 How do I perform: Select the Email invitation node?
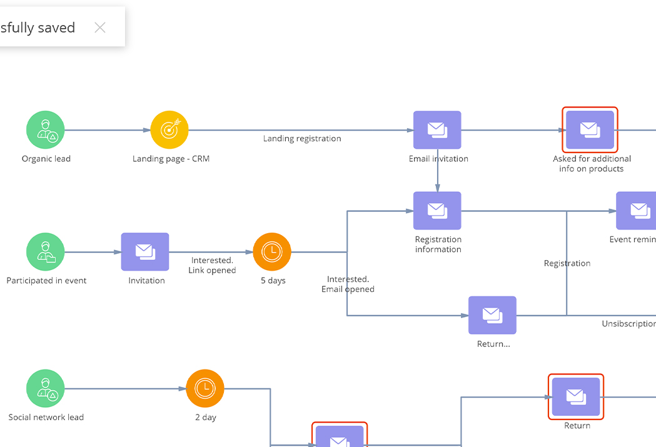point(437,130)
